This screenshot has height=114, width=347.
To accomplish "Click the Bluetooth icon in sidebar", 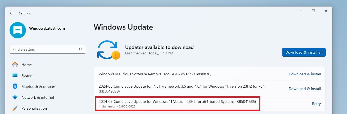I will pos(15,87).
